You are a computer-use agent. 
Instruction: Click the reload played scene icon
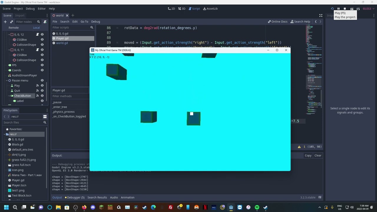(x=332, y=9)
